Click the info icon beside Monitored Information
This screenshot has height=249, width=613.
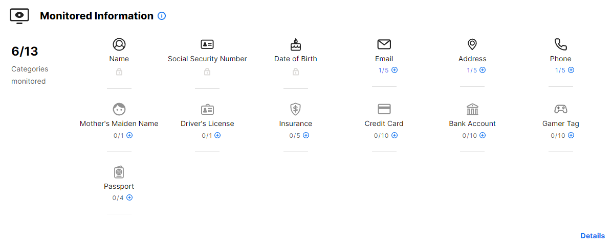(x=162, y=16)
